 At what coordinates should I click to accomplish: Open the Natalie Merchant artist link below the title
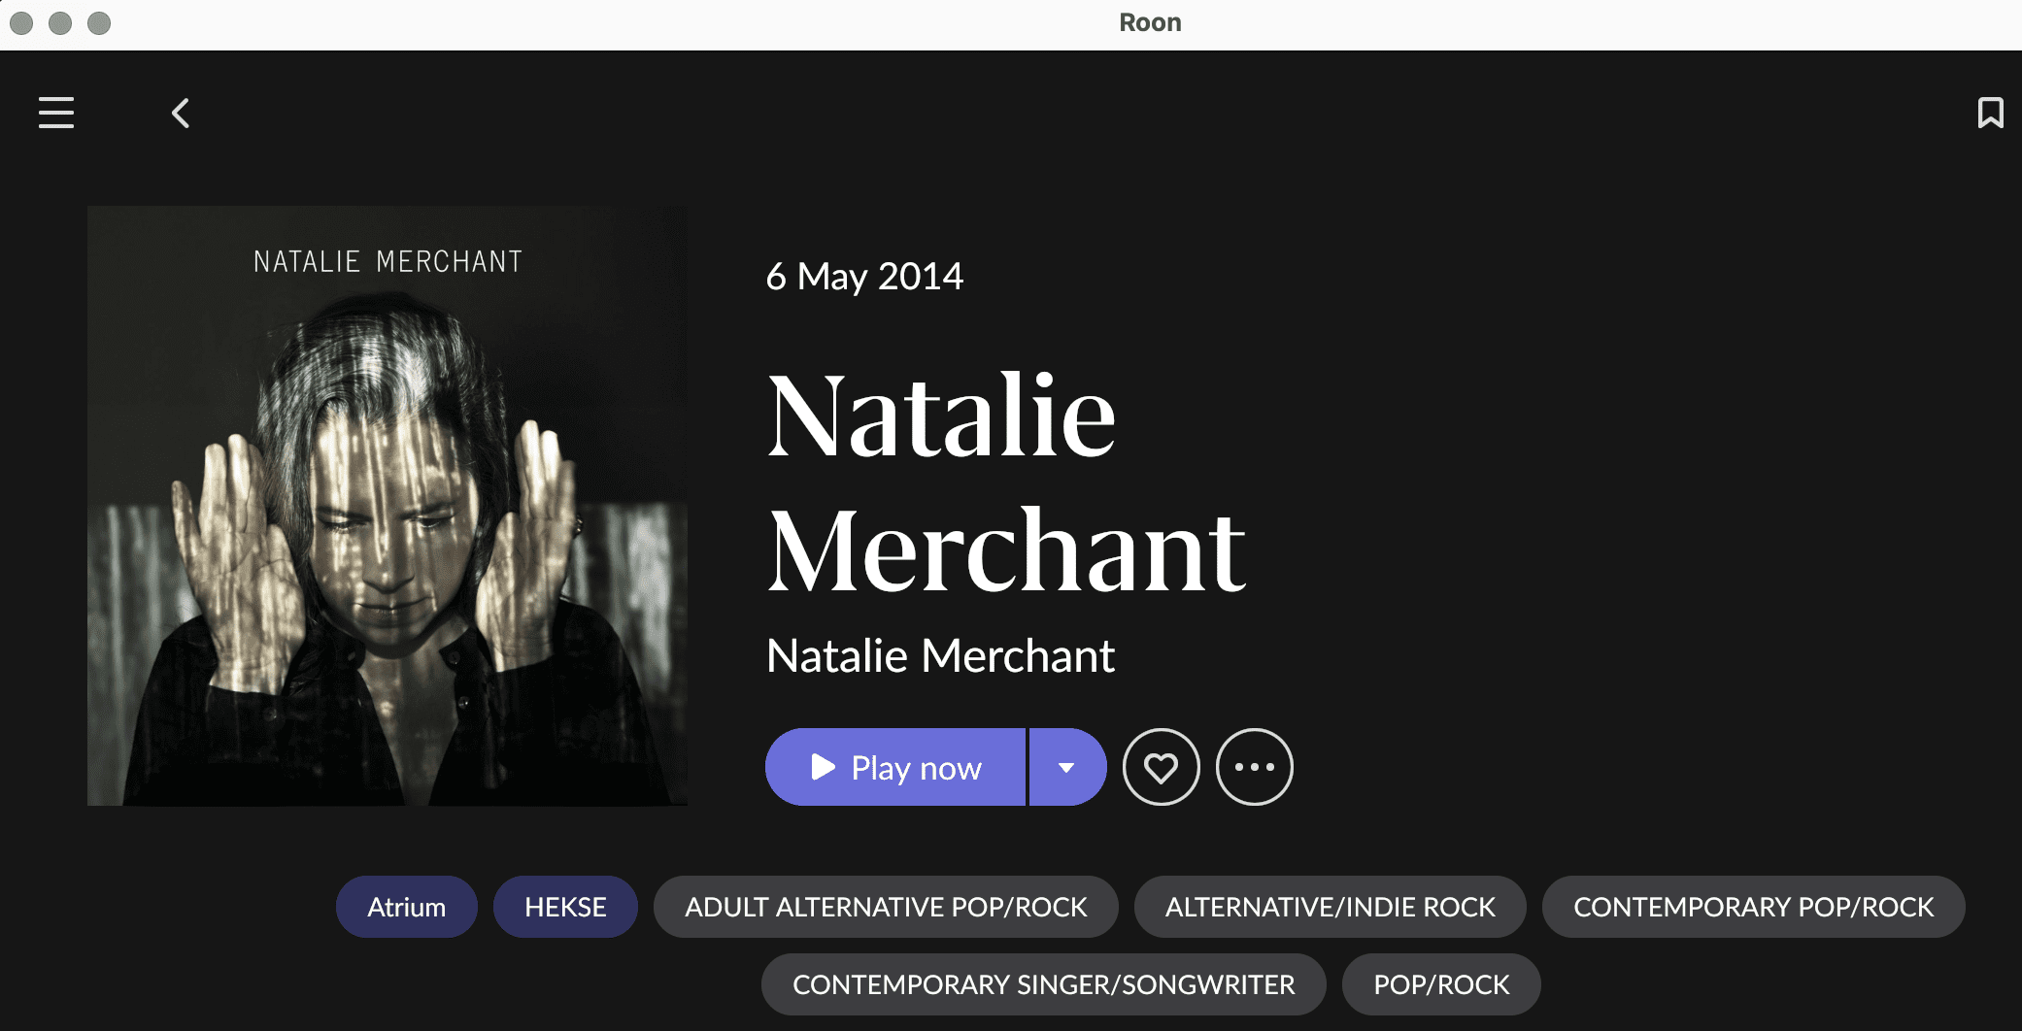(940, 655)
